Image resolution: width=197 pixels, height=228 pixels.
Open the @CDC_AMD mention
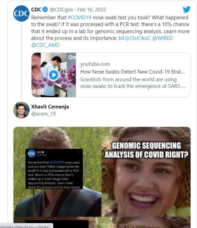(x=46, y=45)
